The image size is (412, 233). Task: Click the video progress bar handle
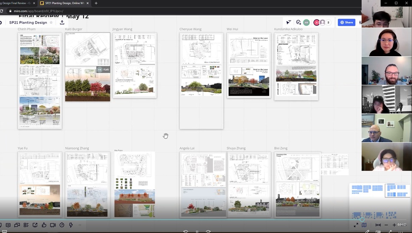[x=362, y=219]
